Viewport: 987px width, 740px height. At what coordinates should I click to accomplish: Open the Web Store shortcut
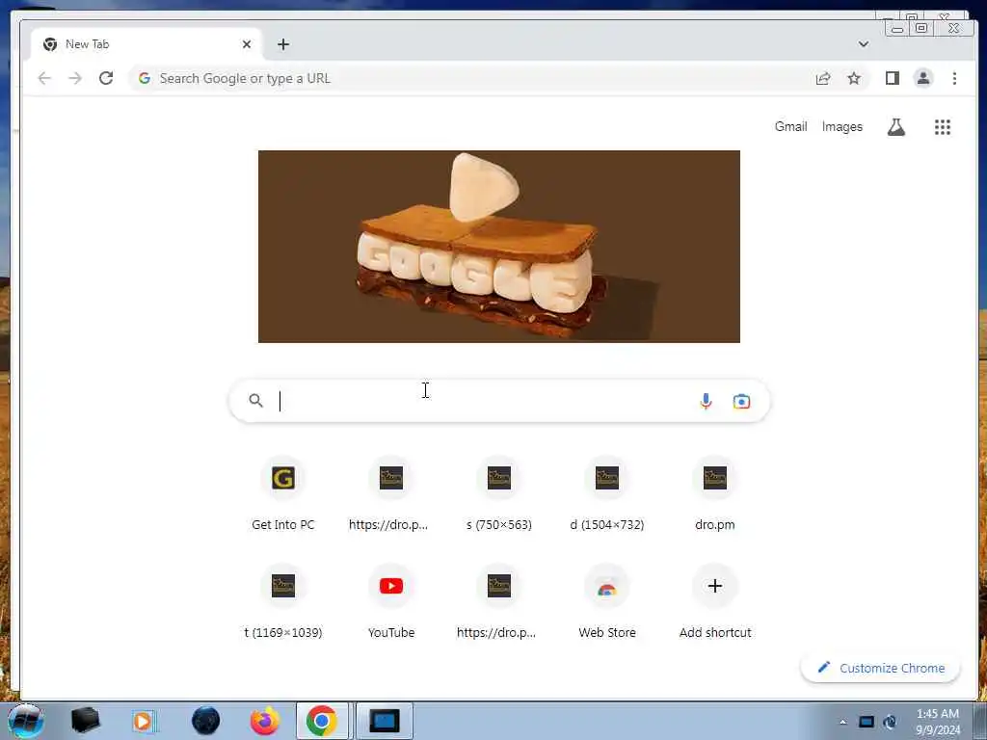[607, 602]
